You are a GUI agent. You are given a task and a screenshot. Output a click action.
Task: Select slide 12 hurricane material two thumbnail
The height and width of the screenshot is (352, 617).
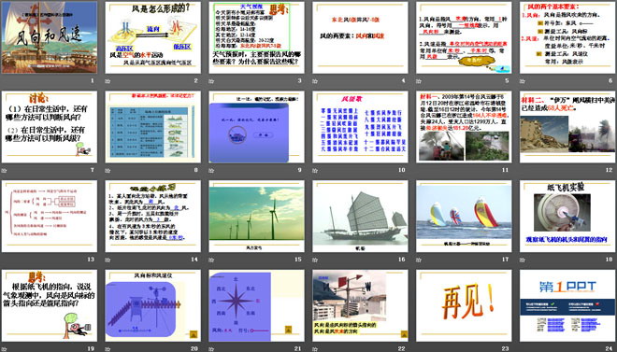[x=567, y=127]
